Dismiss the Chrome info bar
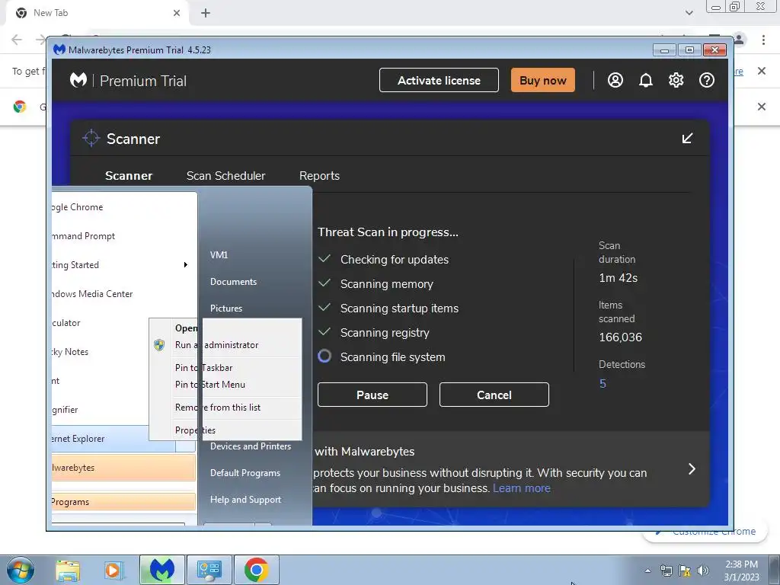 click(x=761, y=71)
